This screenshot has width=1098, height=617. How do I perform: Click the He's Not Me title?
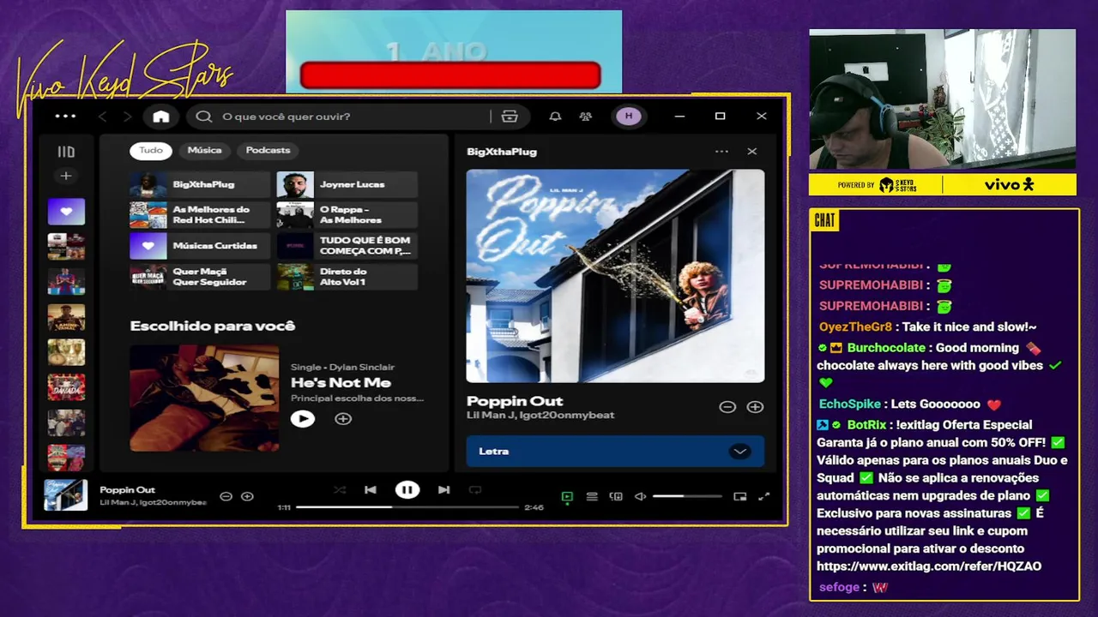[x=341, y=383]
